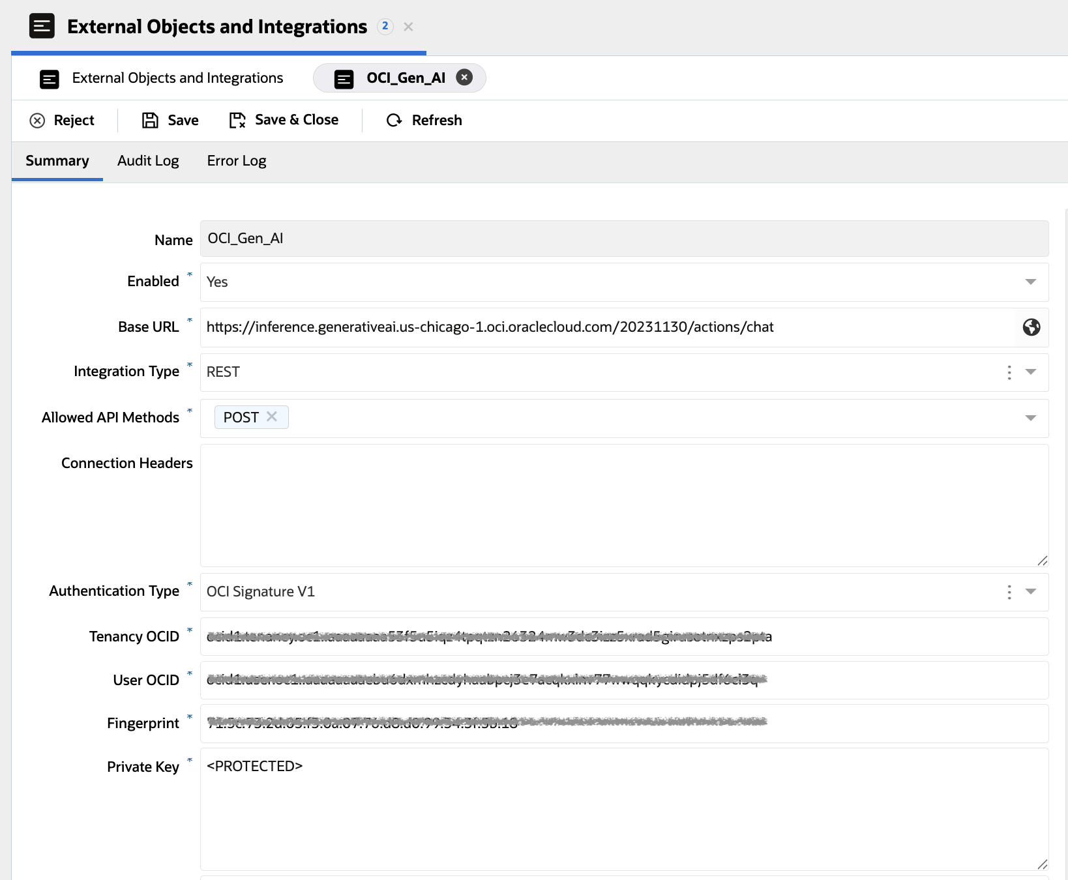Click the Tenancy OCID input field
This screenshot has width=1068, height=880.
pos(624,637)
